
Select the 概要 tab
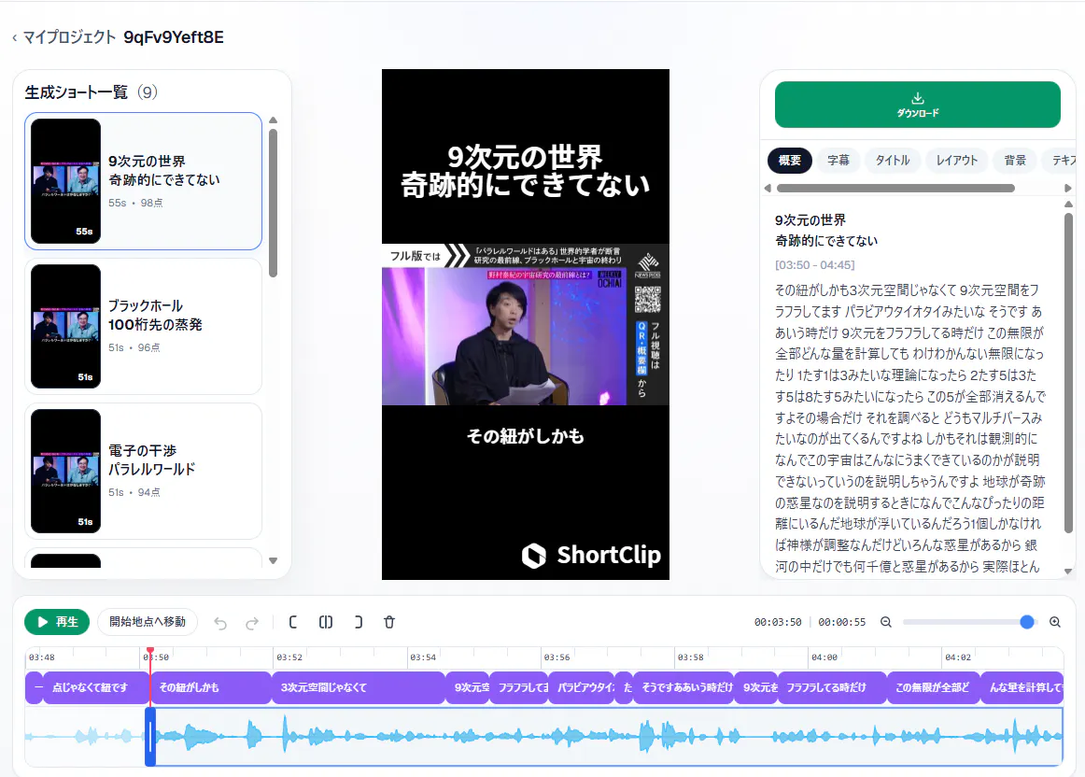point(790,160)
